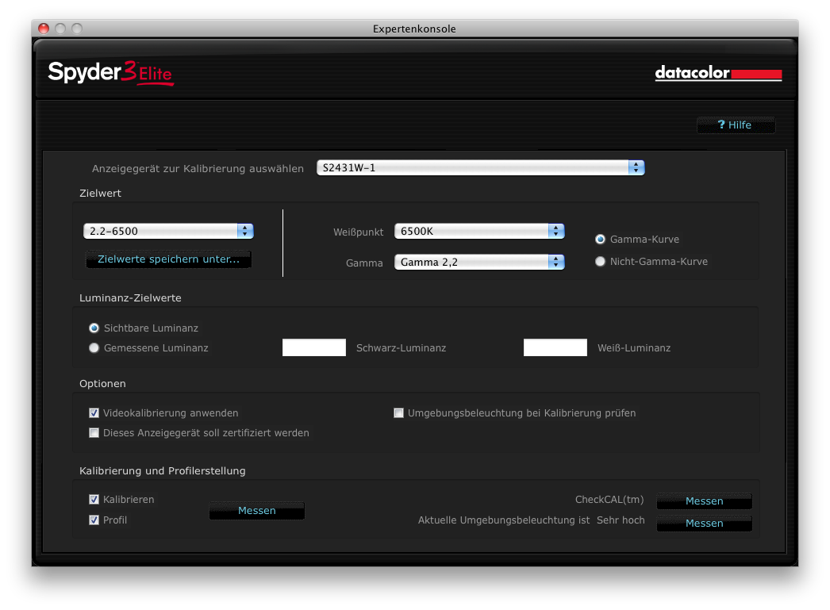Disable Videokalibrierung anwenden checkbox
The width and height of the screenshot is (830, 610).
(94, 413)
